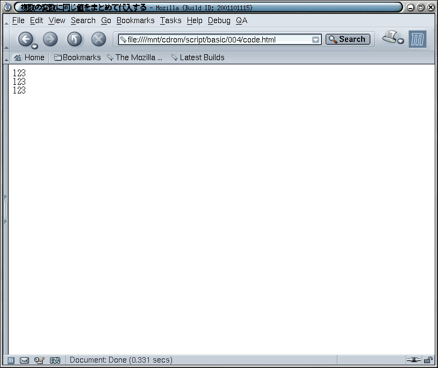
Task: Go forward with the Forward arrow button
Action: (51, 39)
